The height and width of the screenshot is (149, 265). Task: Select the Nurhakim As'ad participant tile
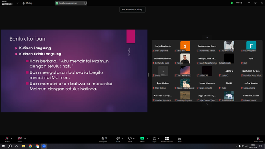251,71
